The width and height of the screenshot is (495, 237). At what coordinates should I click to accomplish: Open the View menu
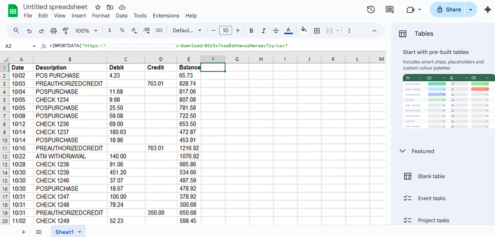(60, 16)
